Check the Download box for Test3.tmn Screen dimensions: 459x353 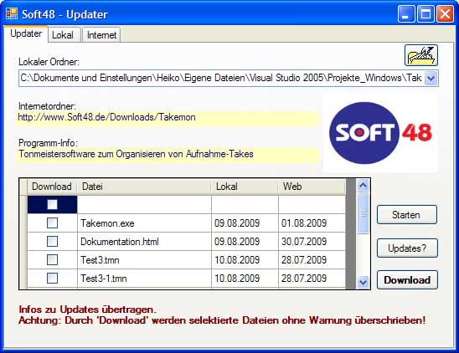pyautogui.click(x=52, y=259)
